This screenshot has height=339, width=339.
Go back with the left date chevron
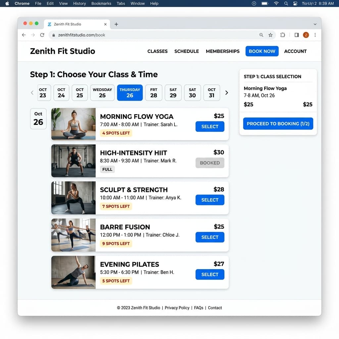coord(32,93)
